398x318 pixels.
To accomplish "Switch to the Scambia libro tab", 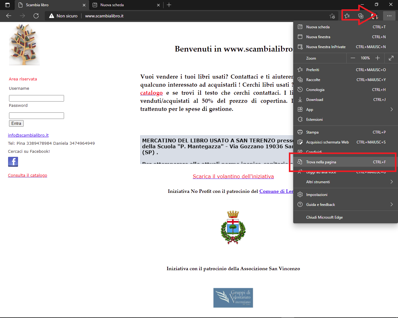I will click(52, 5).
